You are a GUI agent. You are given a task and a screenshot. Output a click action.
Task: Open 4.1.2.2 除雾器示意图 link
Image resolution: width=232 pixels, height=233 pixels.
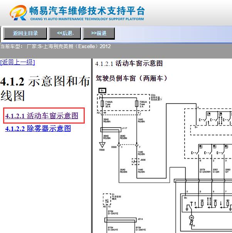pos(38,128)
